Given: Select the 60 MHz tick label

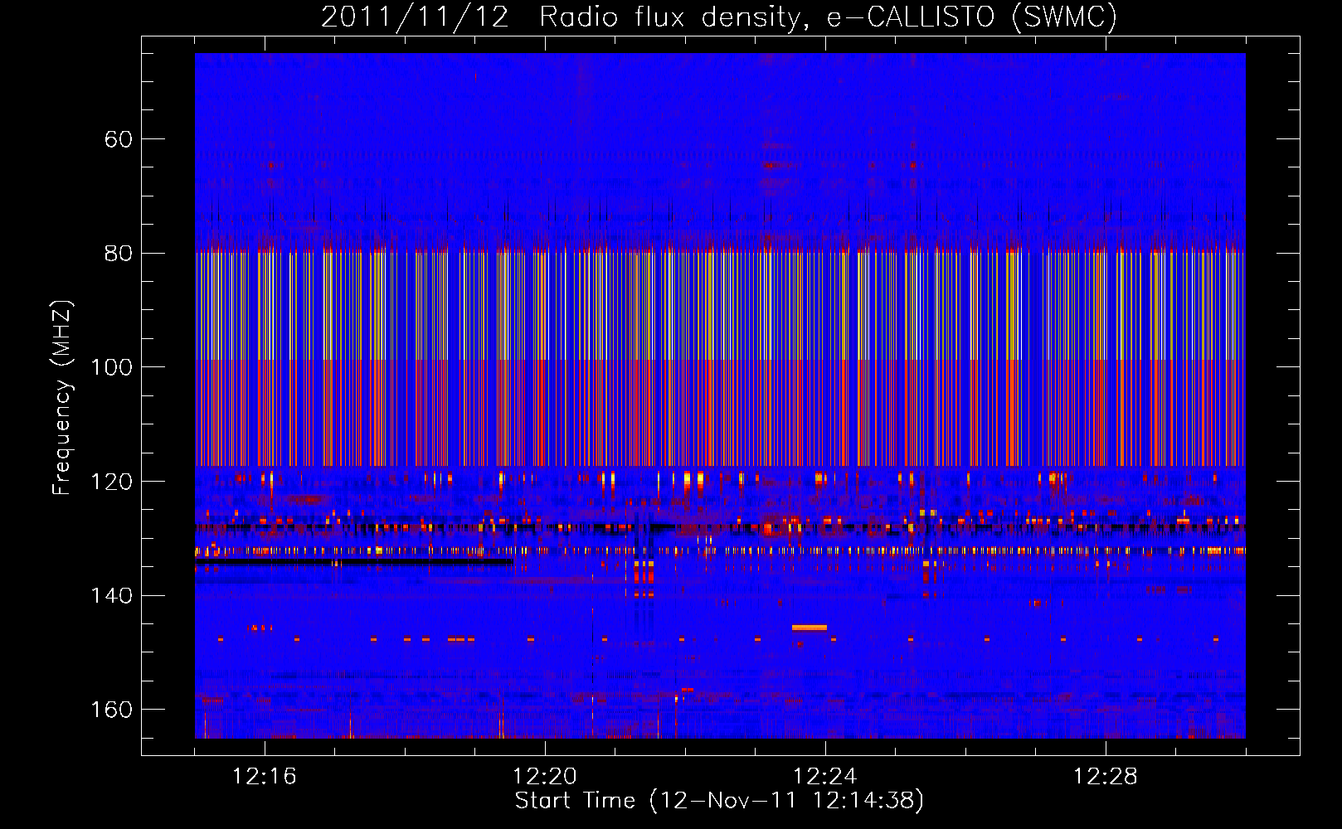Looking at the screenshot, I should 119,139.
